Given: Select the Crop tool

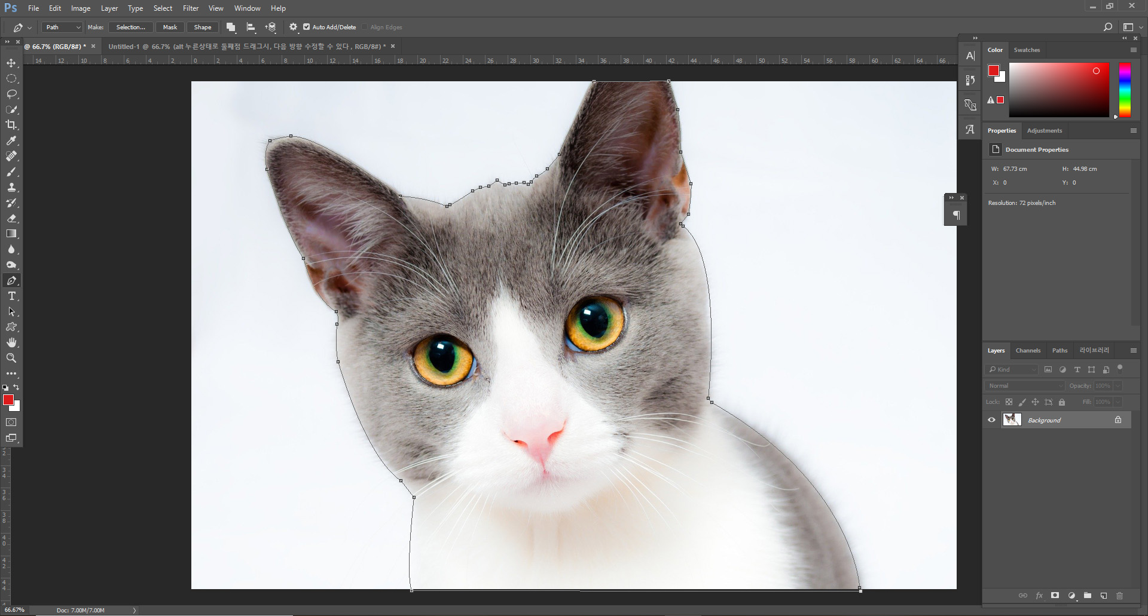Looking at the screenshot, I should coord(11,125).
